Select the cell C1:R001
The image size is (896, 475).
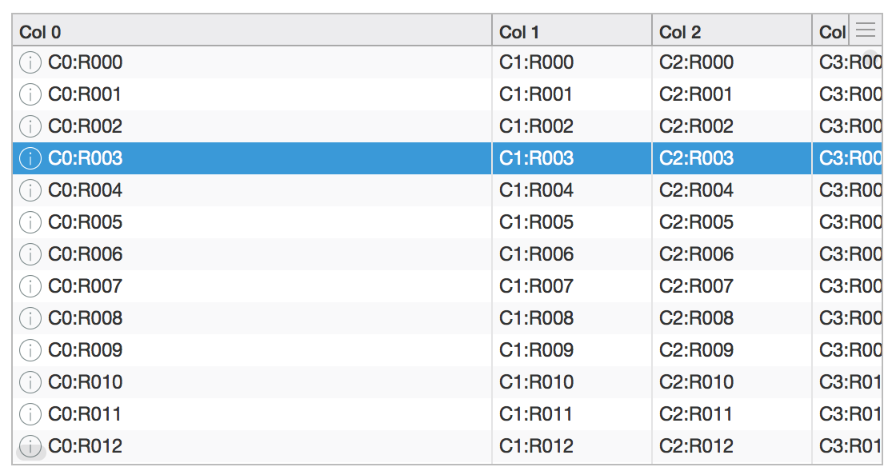coord(572,94)
